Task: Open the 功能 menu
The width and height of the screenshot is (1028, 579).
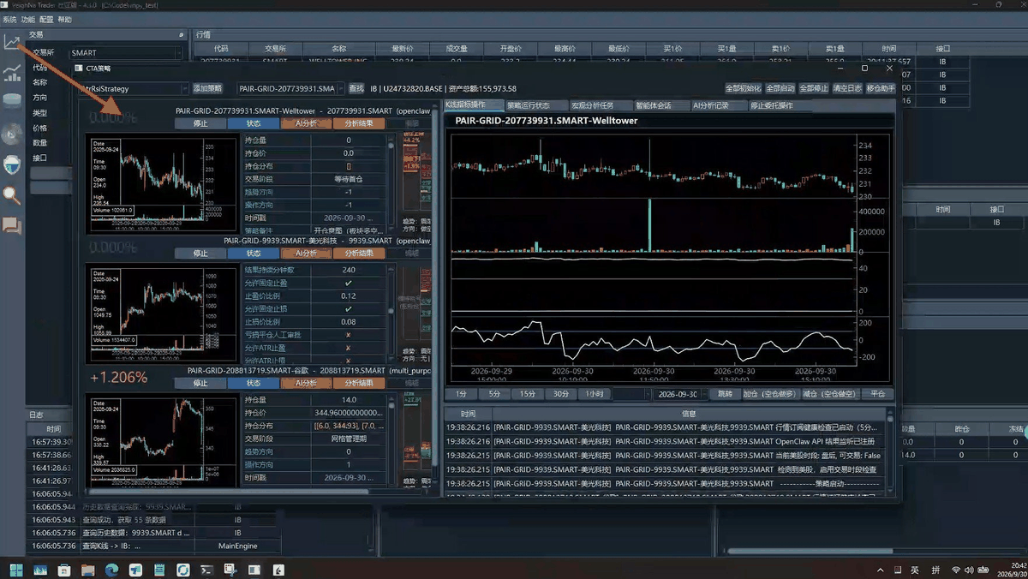Action: [x=28, y=20]
